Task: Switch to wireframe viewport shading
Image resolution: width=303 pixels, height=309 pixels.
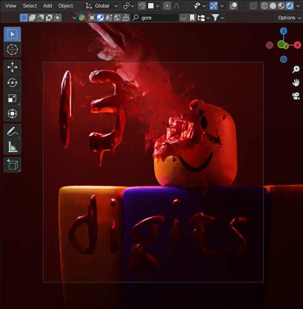Action: coord(265,6)
